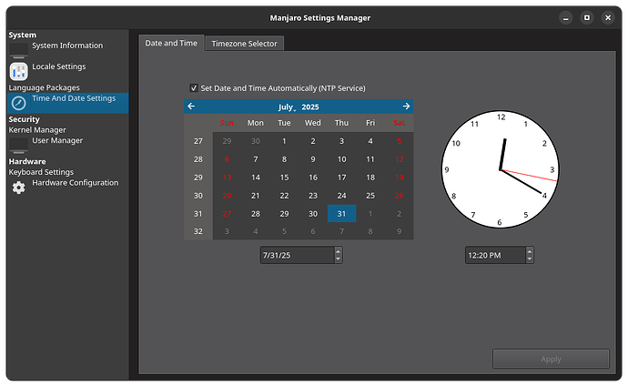
Task: Select Saturday July 26 in the calendar
Action: (400, 196)
